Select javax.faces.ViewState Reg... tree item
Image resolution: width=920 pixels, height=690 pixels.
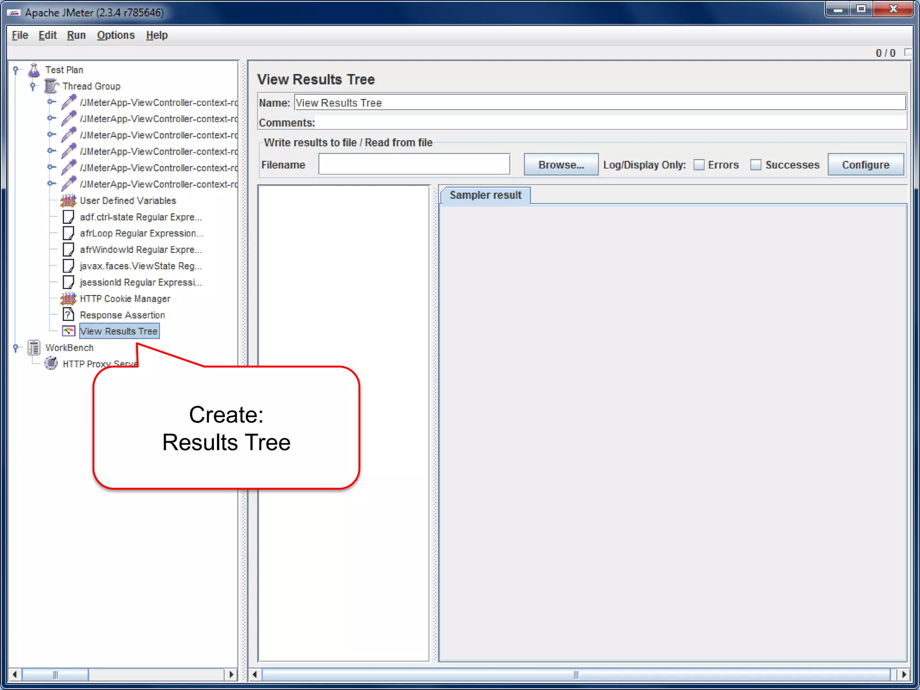(x=141, y=266)
